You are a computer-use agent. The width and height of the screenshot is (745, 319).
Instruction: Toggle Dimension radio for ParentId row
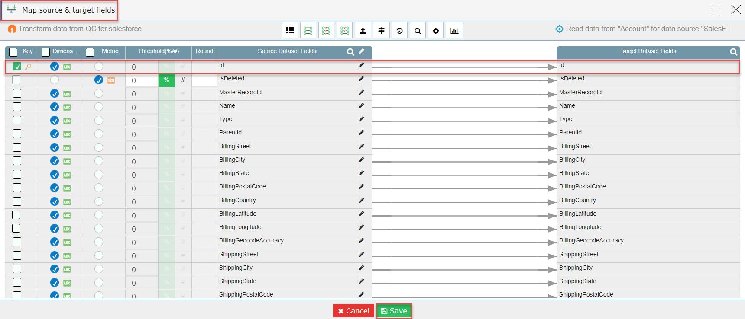pyautogui.click(x=55, y=134)
